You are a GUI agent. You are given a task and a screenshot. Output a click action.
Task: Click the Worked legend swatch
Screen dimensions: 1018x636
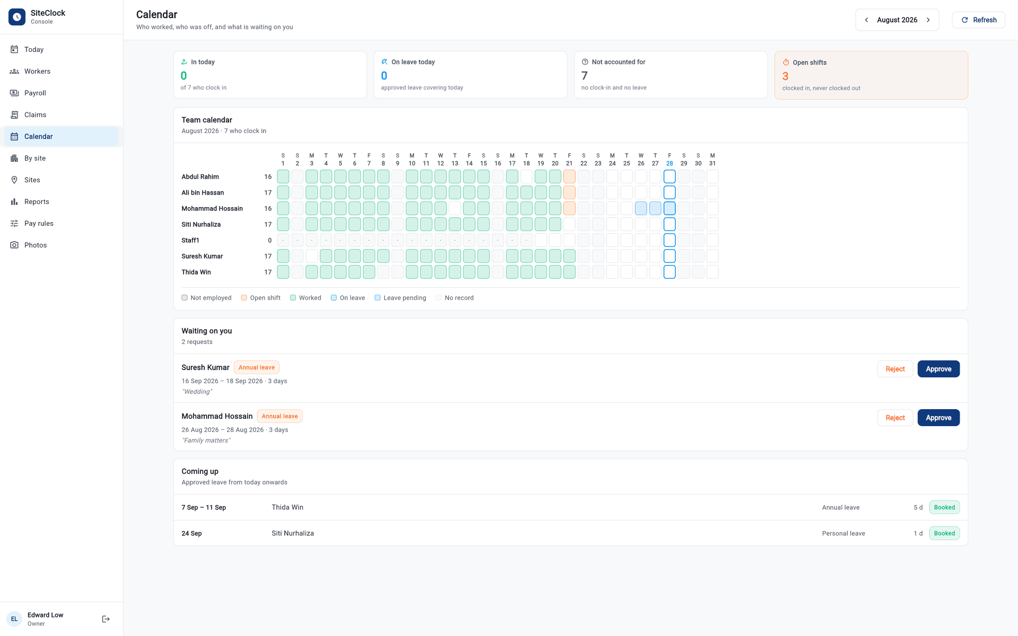(x=293, y=298)
